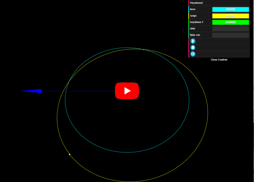Click the flyby con input field
The height and width of the screenshot is (182, 254).
pos(230,35)
